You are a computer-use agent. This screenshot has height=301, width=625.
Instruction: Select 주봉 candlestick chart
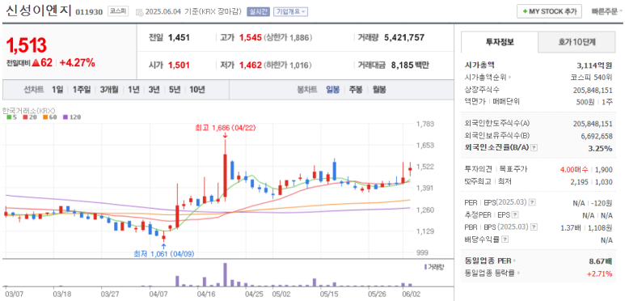coord(356,89)
